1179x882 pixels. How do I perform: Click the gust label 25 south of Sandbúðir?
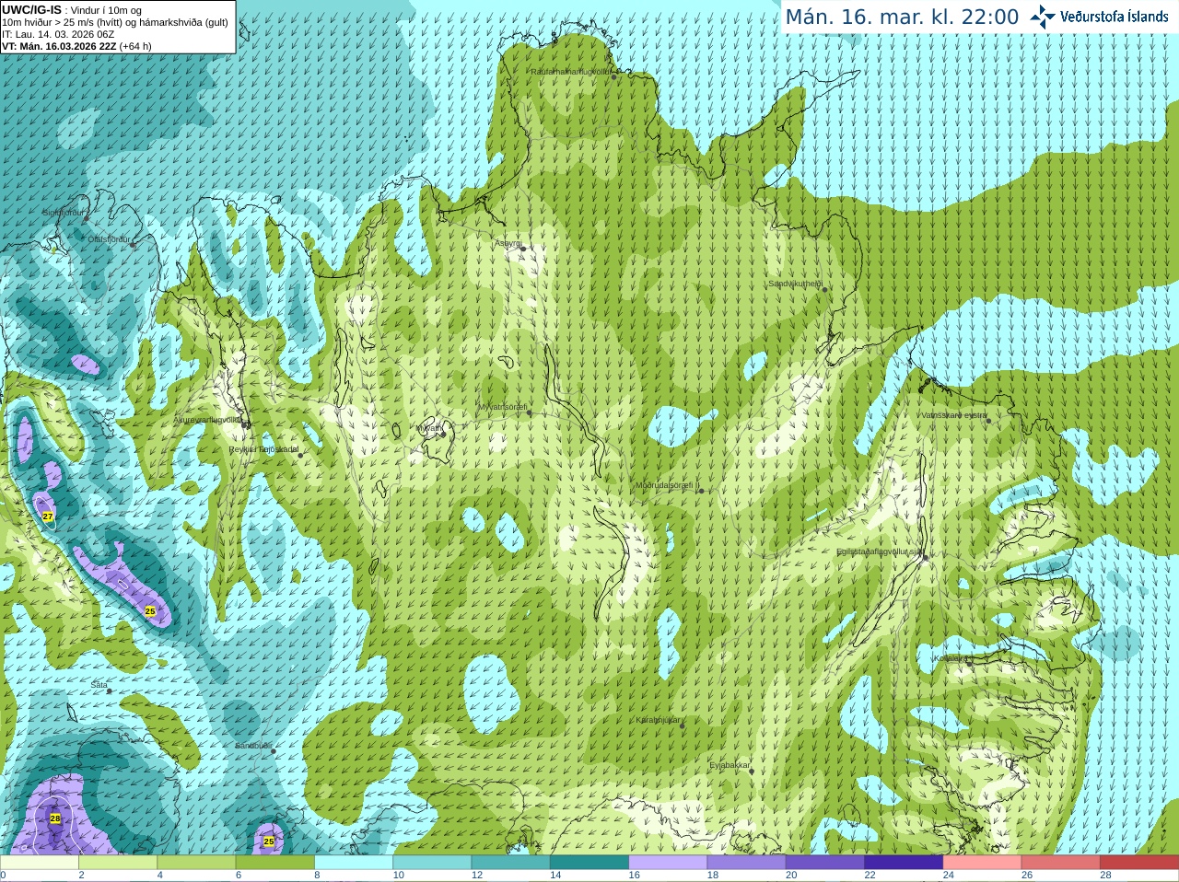(269, 841)
